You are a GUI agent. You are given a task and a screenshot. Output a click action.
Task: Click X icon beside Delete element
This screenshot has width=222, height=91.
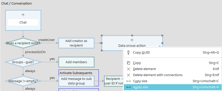click(x=128, y=69)
